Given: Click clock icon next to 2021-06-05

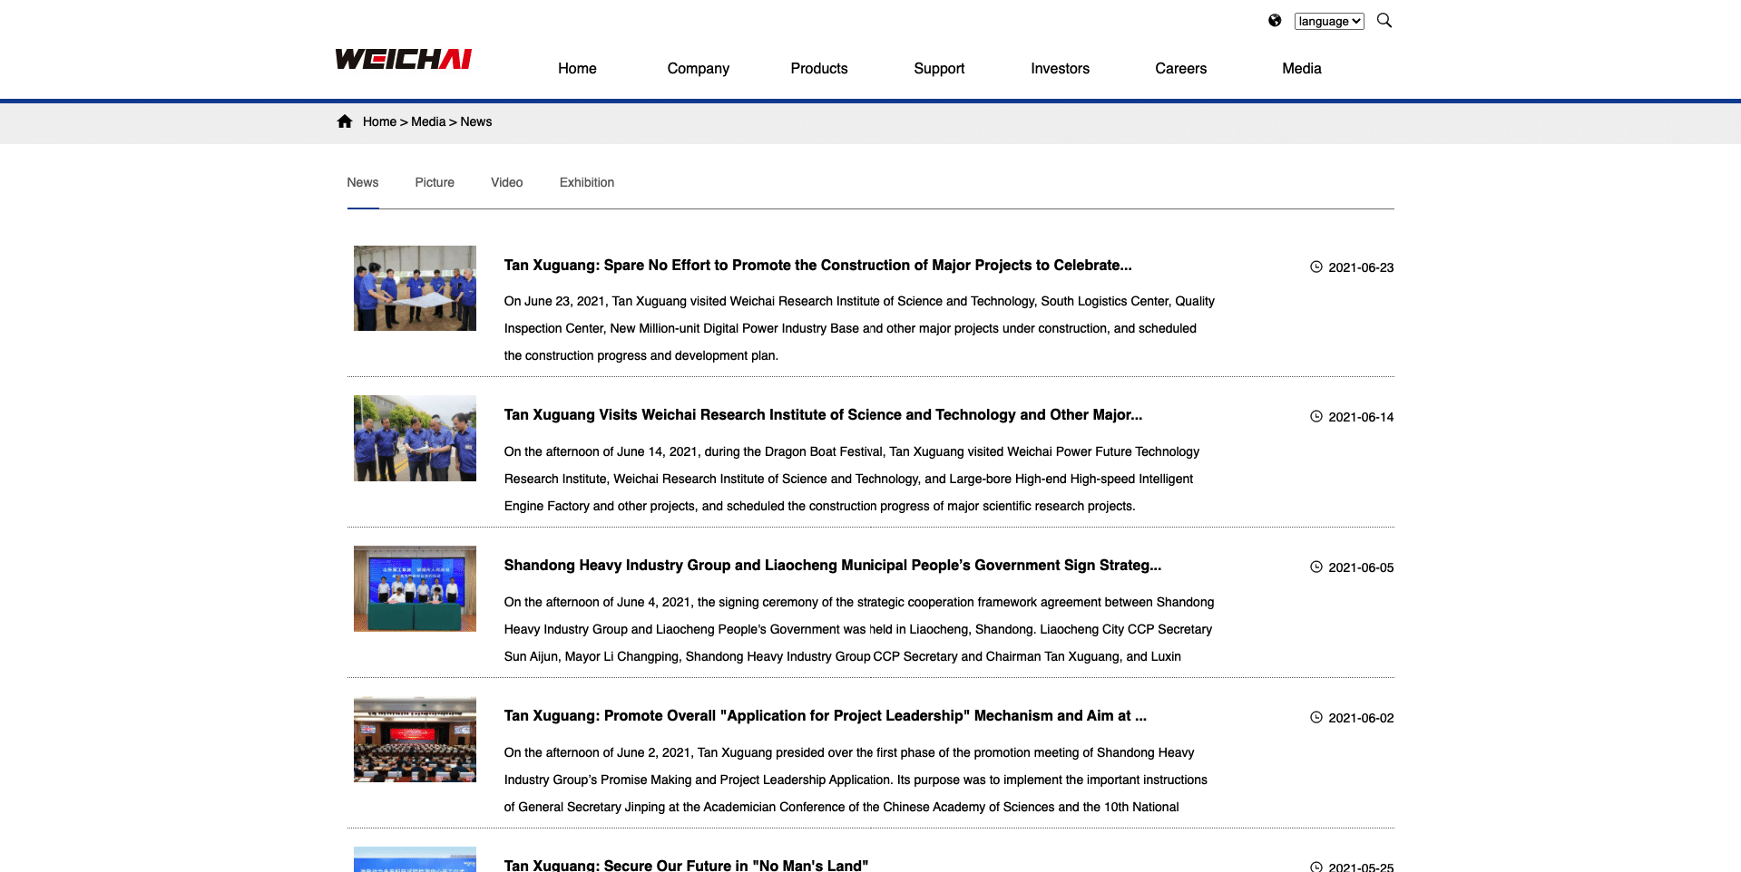Looking at the screenshot, I should tap(1316, 567).
